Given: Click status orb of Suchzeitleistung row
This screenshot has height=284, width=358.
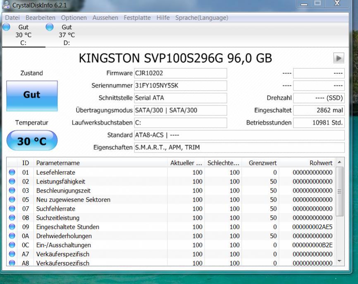Looking at the screenshot, I should pyautogui.click(x=12, y=217).
